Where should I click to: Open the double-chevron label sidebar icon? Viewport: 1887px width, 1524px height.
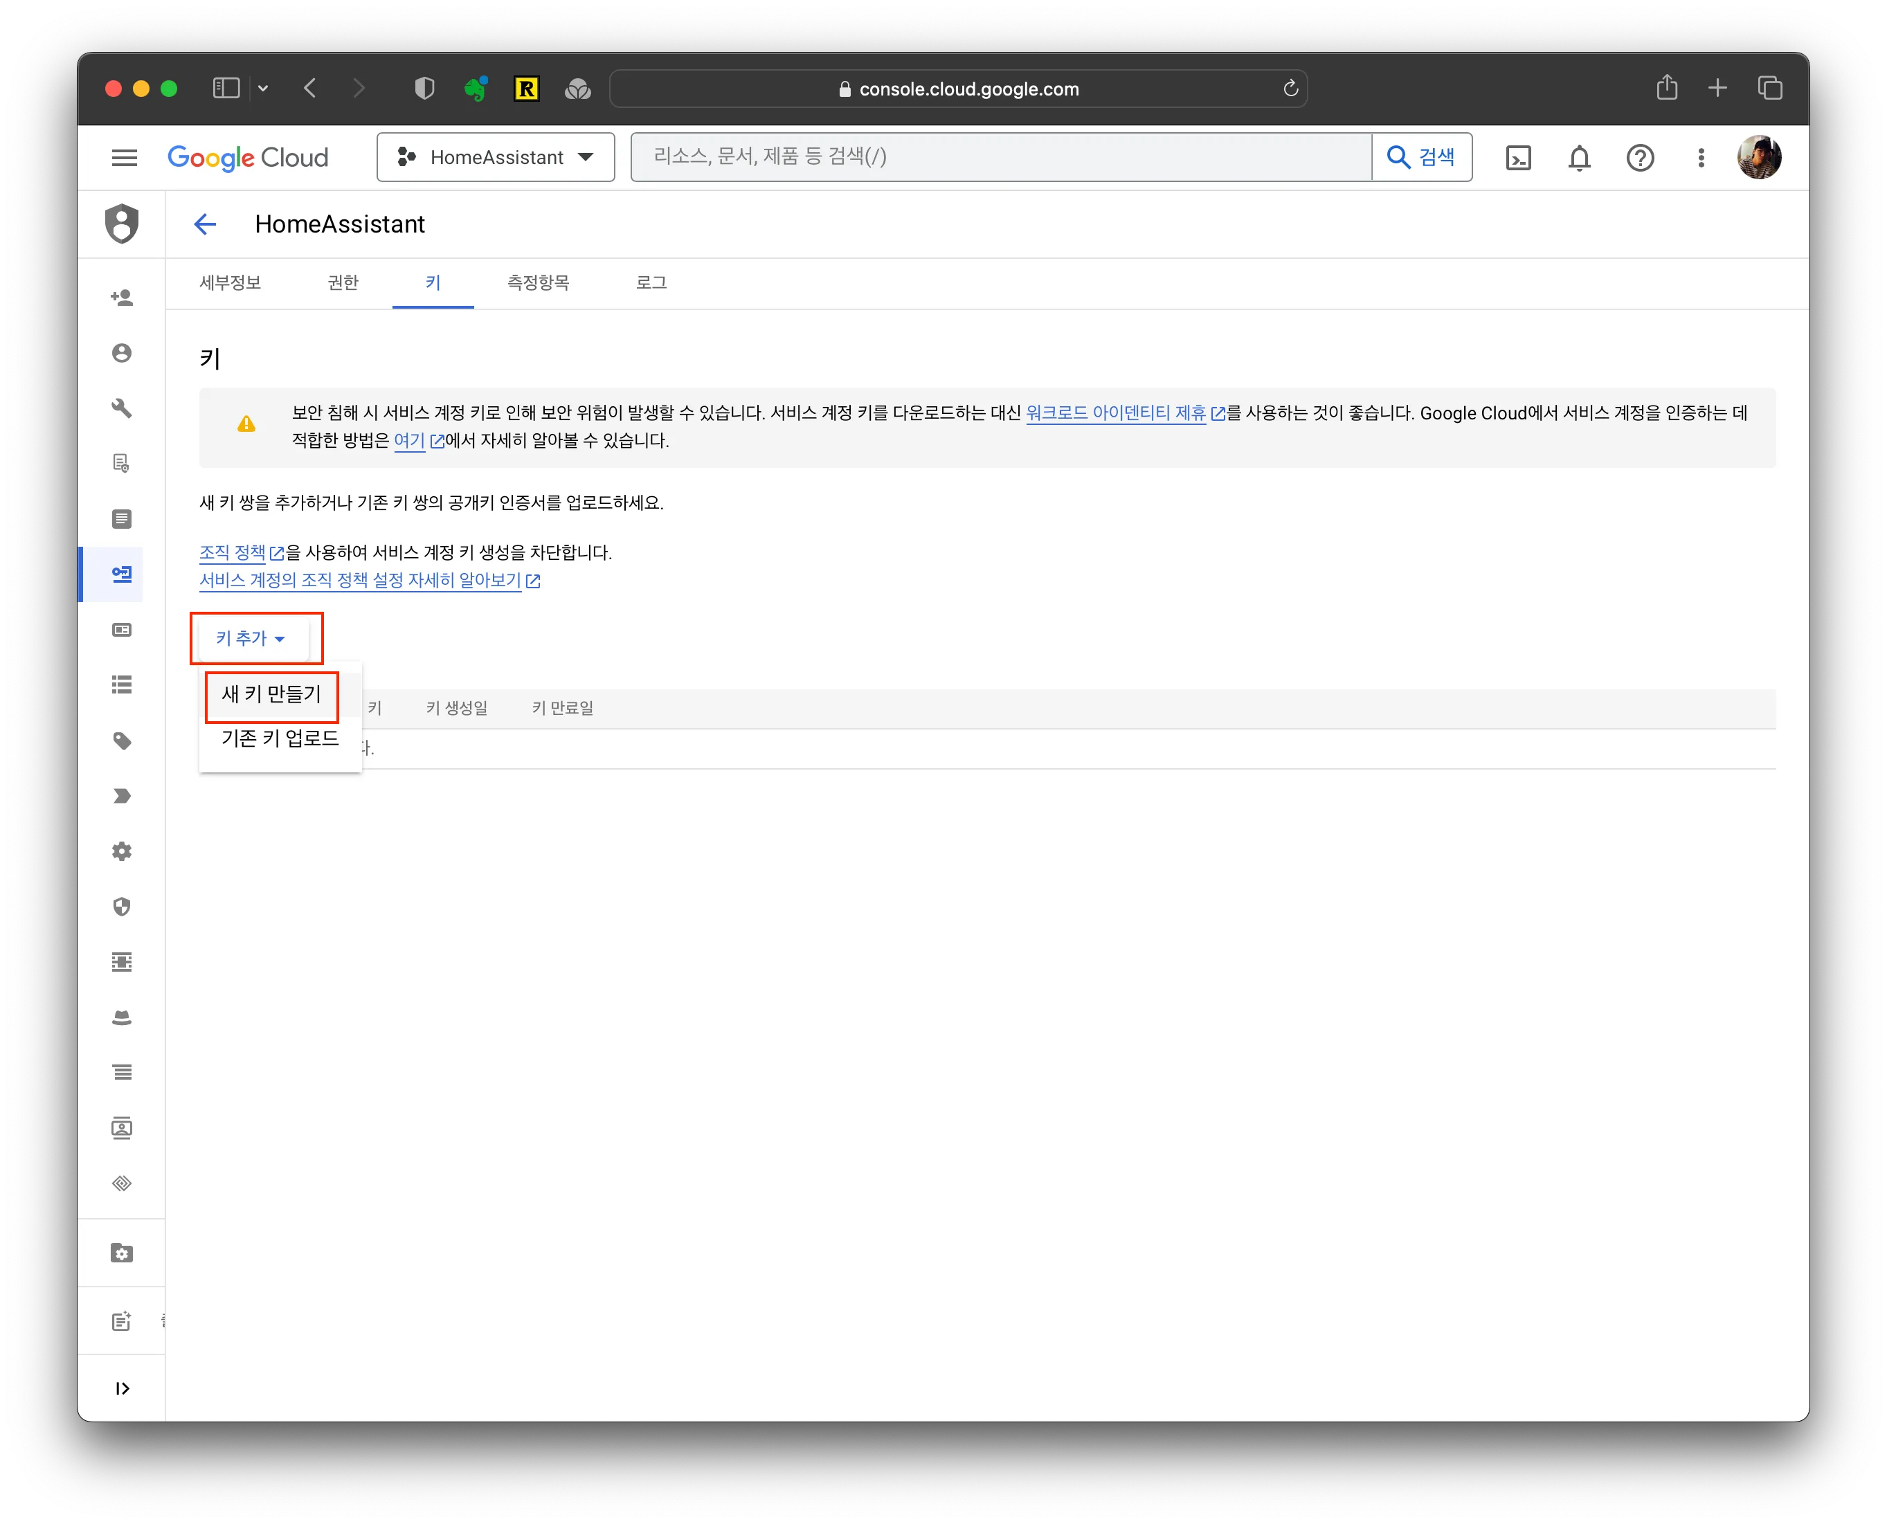pos(122,796)
